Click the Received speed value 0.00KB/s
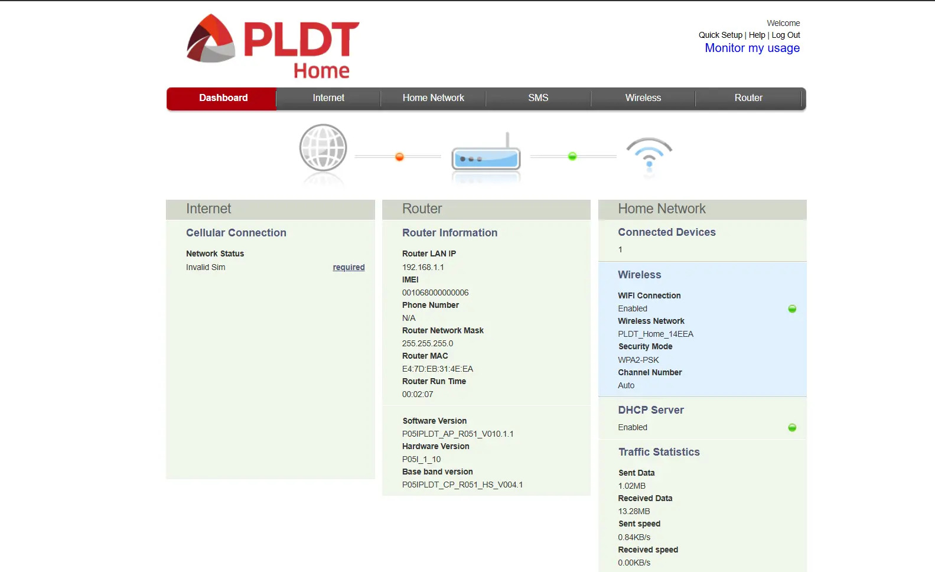935x572 pixels. tap(634, 563)
